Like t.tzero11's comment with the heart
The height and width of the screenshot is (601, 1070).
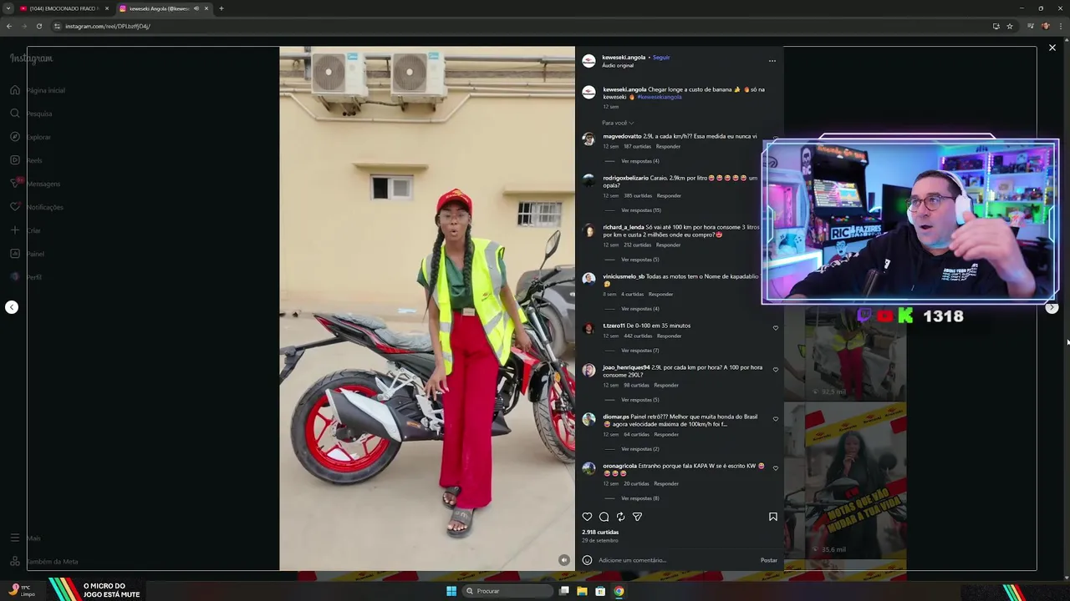[775, 328]
